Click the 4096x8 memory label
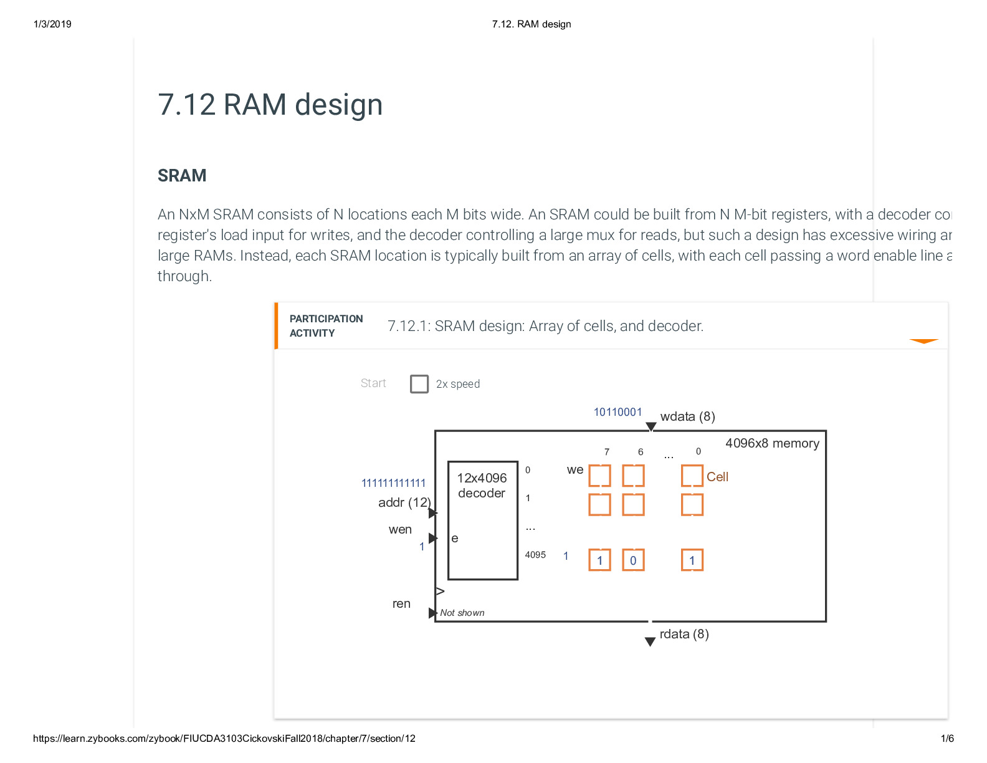The image size is (987, 763). pyautogui.click(x=772, y=443)
